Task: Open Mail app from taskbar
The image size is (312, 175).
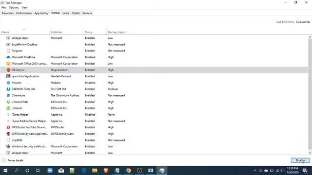Action: pyautogui.click(x=61, y=171)
